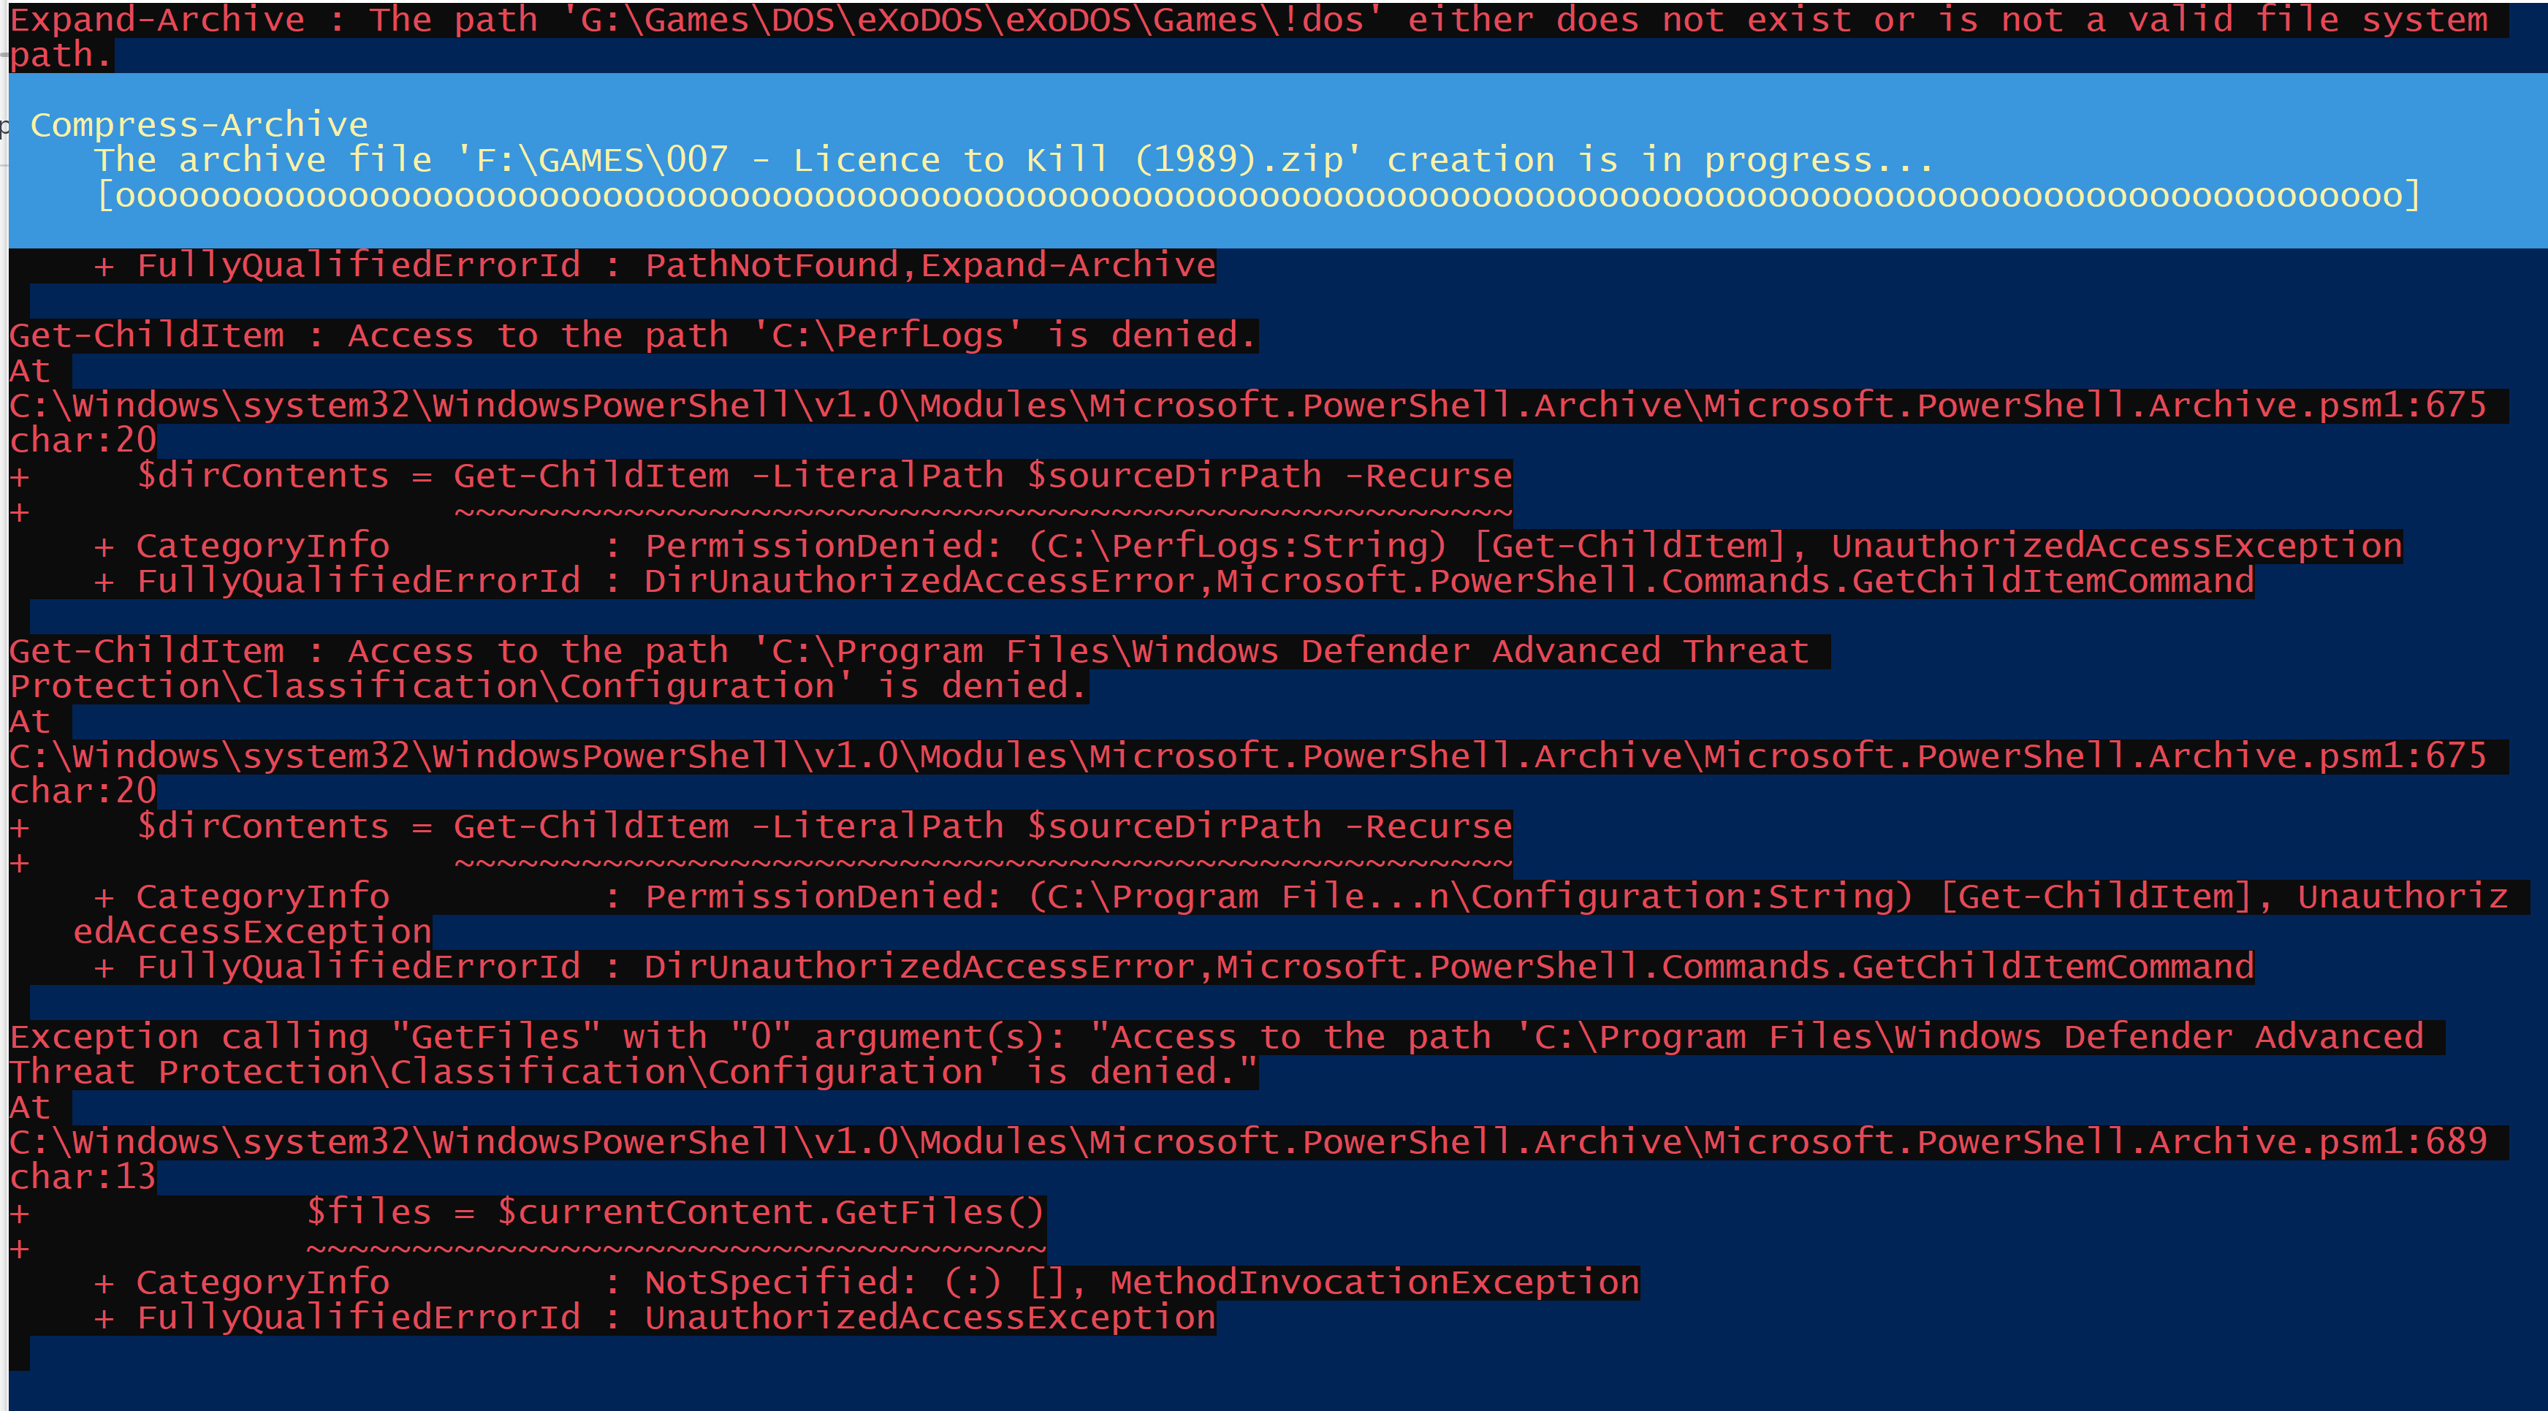Image resolution: width=2548 pixels, height=1411 pixels.
Task: Click the '$files = $currentContent.GetFiles()' code line
Action: pyautogui.click(x=674, y=1212)
